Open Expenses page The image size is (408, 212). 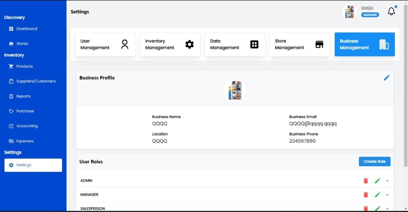pos(25,141)
